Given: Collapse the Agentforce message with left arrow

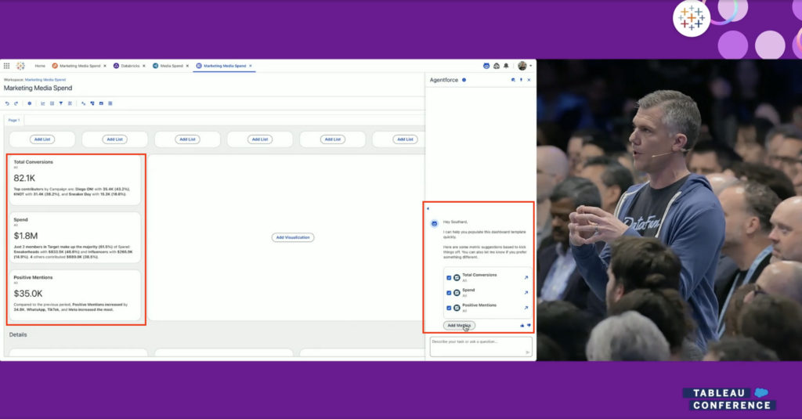Looking at the screenshot, I should pyautogui.click(x=428, y=209).
